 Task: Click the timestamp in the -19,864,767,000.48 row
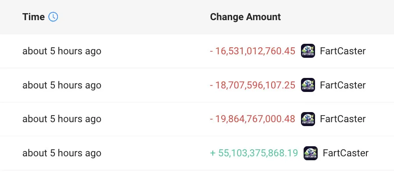pos(62,119)
